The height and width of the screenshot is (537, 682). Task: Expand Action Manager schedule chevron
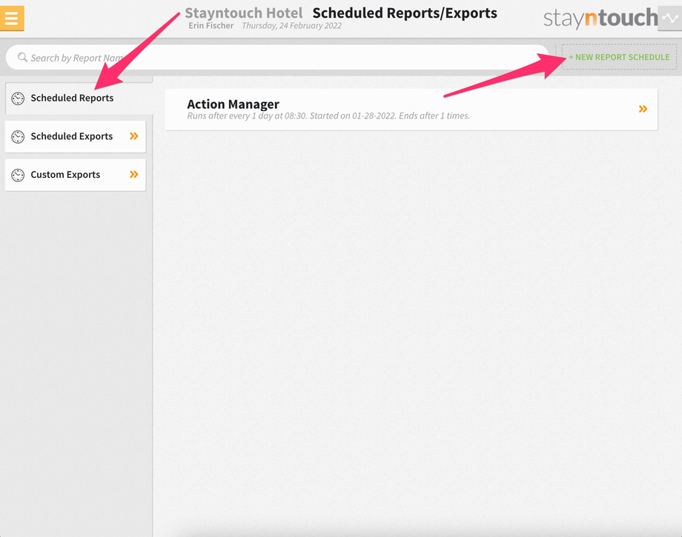[x=643, y=109]
